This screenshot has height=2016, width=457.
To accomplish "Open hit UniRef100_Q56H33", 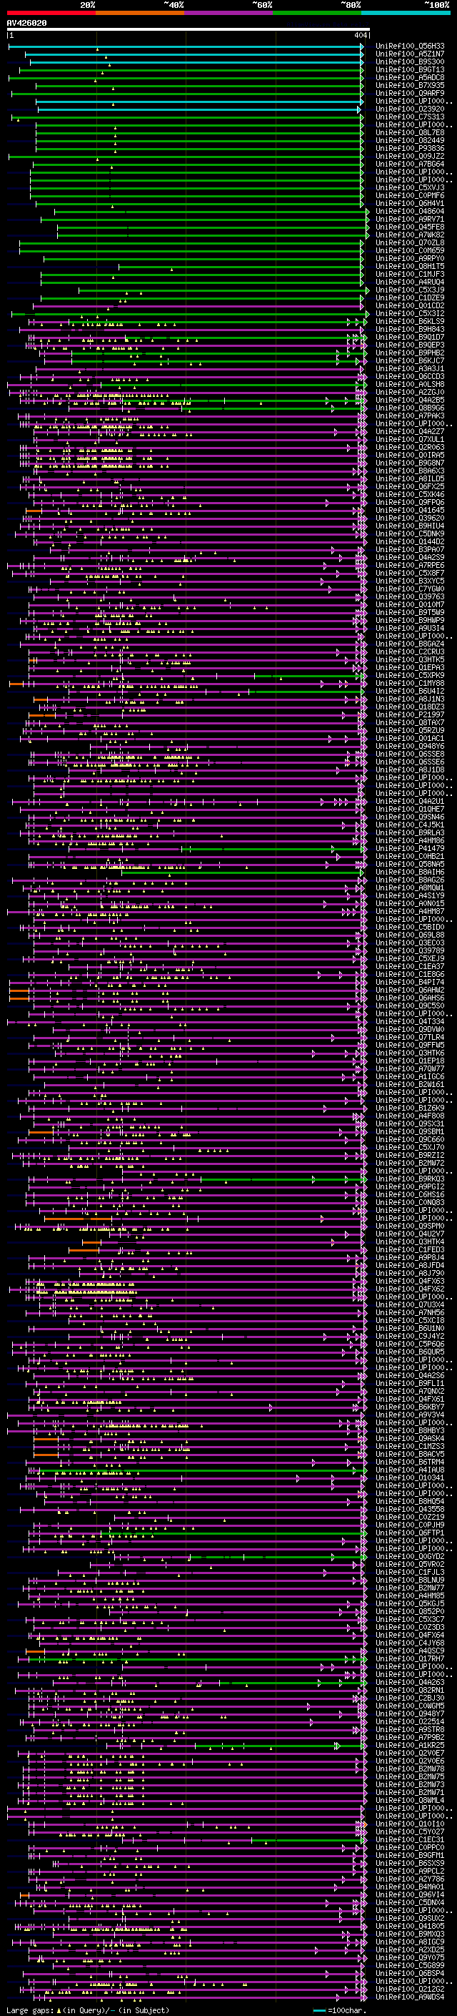I will (410, 46).
